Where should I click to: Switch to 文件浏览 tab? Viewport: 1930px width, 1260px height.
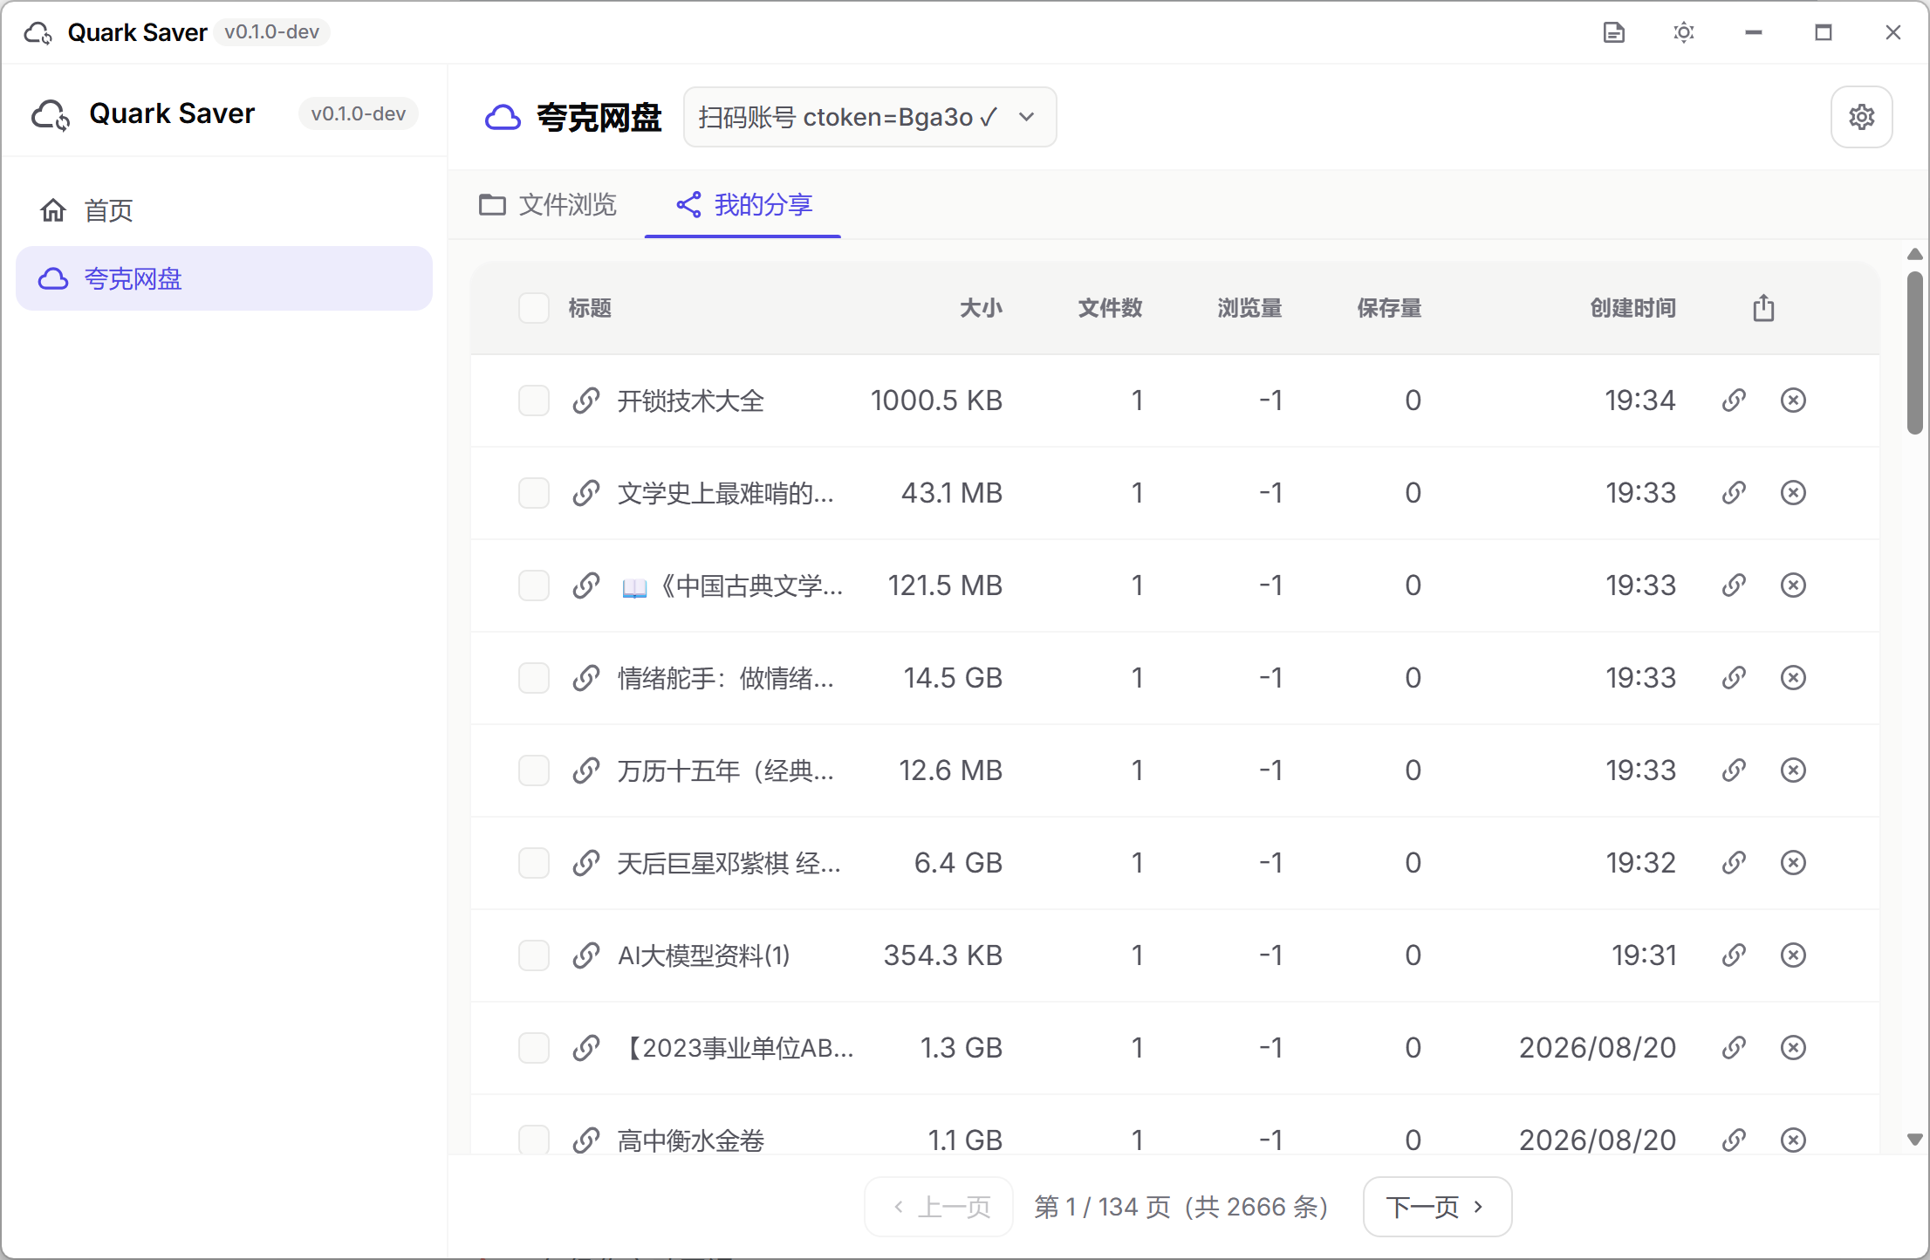click(548, 205)
